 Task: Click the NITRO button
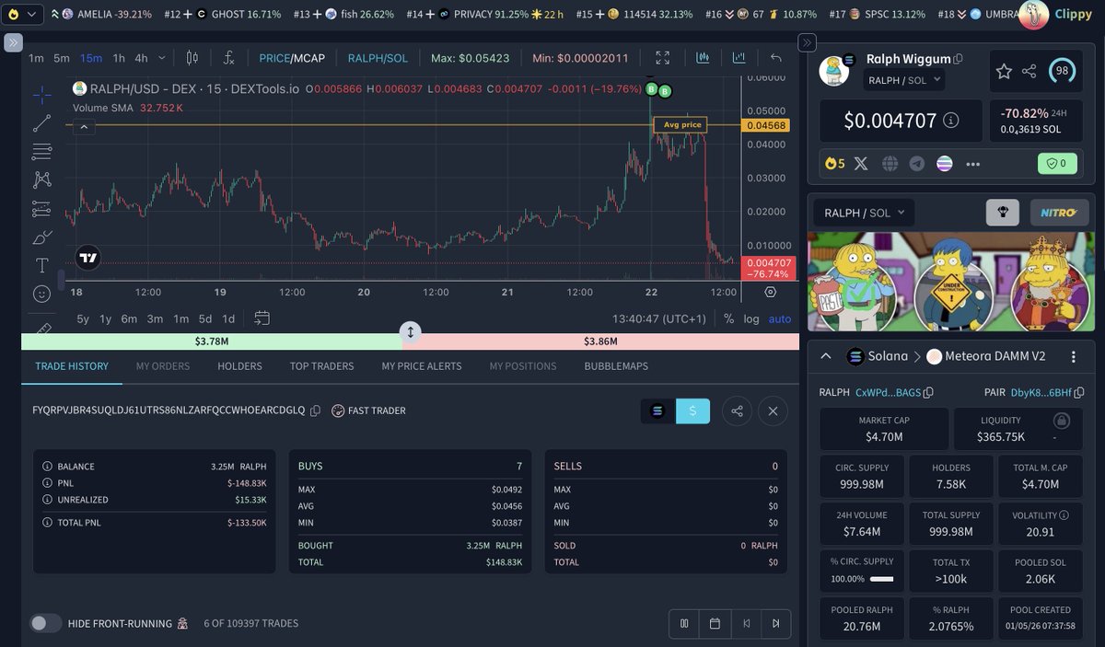pyautogui.click(x=1058, y=212)
